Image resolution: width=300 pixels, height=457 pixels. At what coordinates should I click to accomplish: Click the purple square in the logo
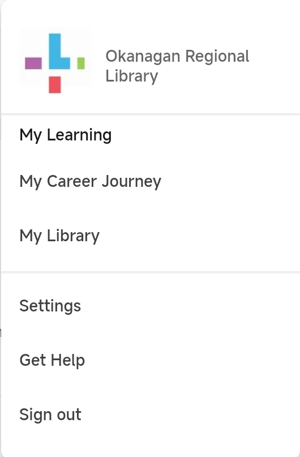pos(33,63)
